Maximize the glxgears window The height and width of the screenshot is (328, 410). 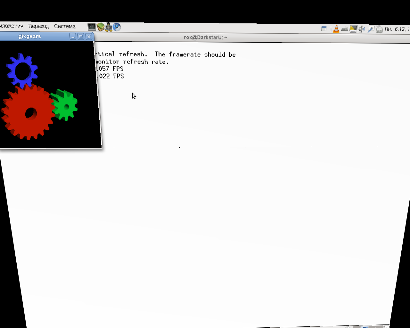(x=81, y=37)
